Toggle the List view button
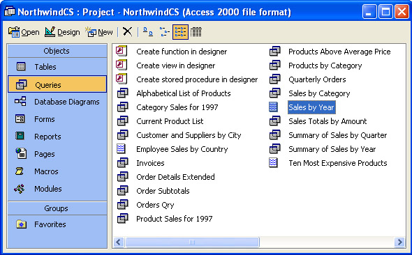The height and width of the screenshot is (255, 412). [180, 32]
